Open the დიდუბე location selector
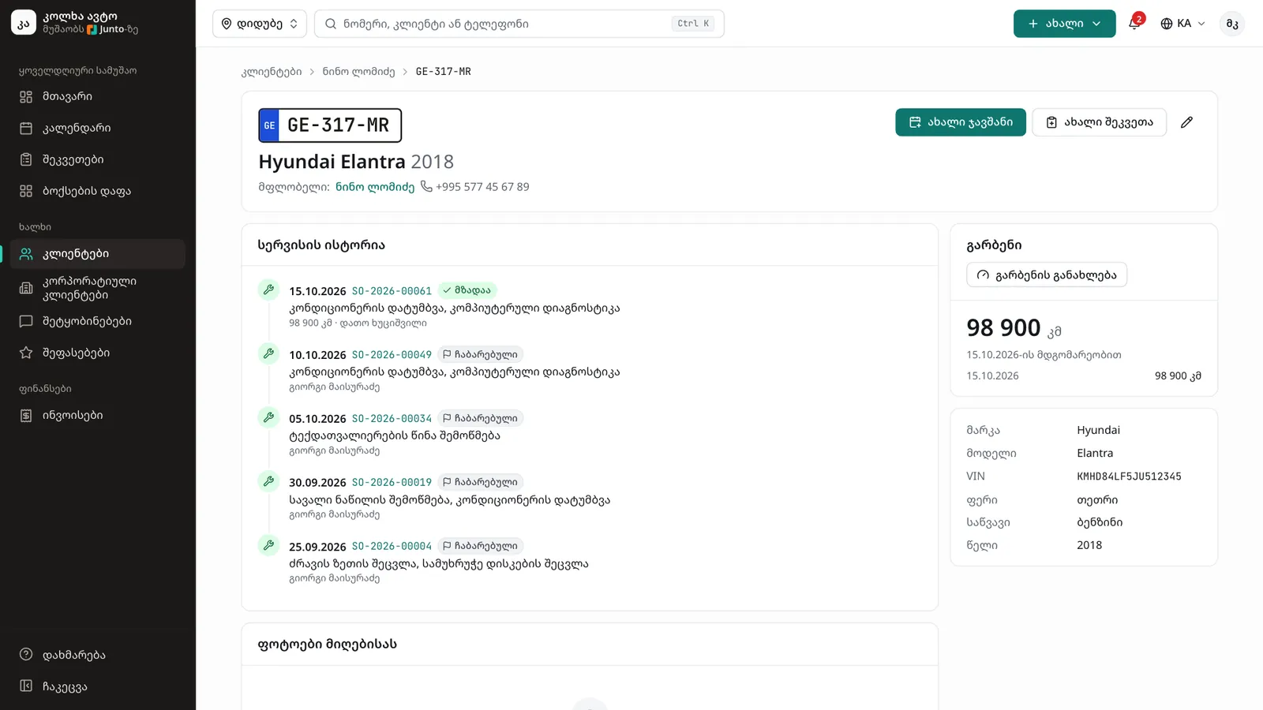Image resolution: width=1263 pixels, height=710 pixels. (x=259, y=24)
